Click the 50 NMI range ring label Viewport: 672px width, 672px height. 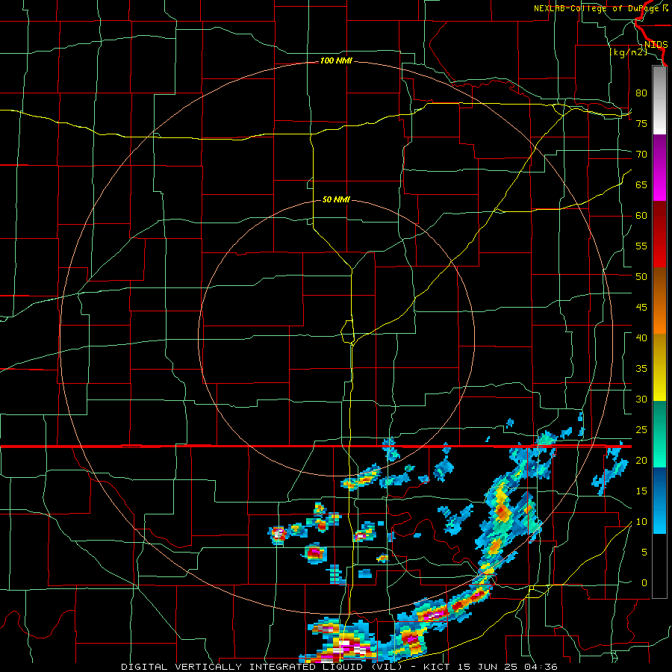tap(336, 199)
